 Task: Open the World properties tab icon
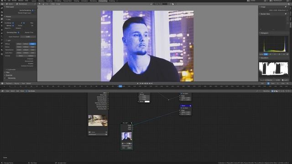pos(2,26)
